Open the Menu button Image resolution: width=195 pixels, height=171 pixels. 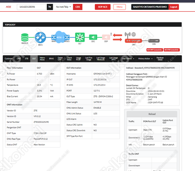pyautogui.click(x=119, y=7)
